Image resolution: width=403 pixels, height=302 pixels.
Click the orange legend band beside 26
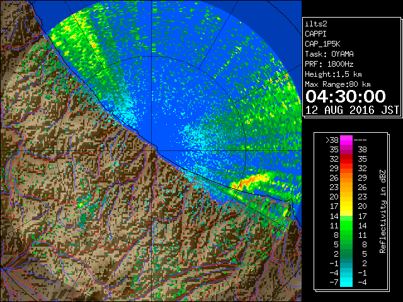(346, 178)
